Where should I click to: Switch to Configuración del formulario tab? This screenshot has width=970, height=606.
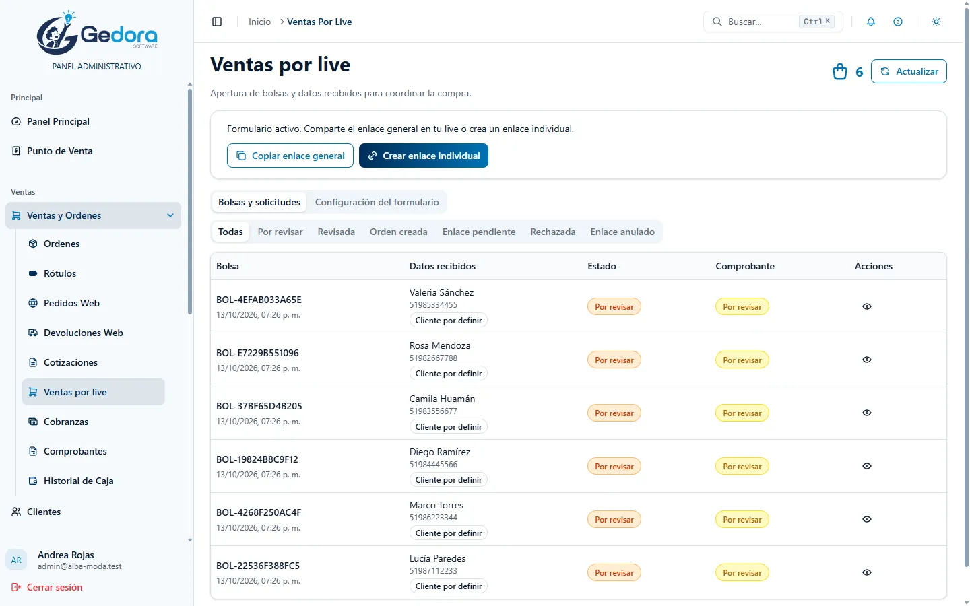pyautogui.click(x=377, y=202)
